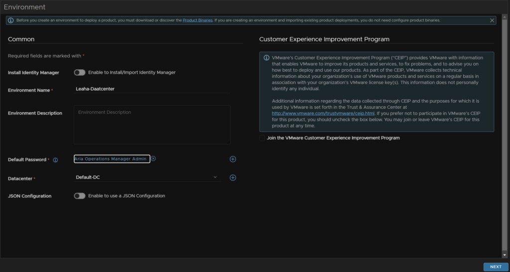Open the CEIP trust center URL
This screenshot has height=272, width=510.
pyautogui.click(x=323, y=113)
